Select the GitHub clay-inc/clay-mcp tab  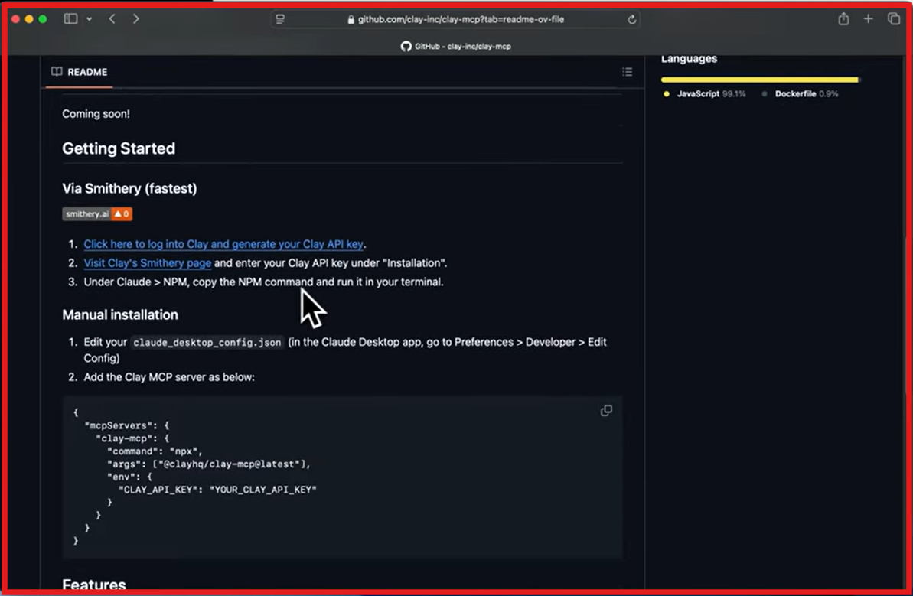click(456, 46)
